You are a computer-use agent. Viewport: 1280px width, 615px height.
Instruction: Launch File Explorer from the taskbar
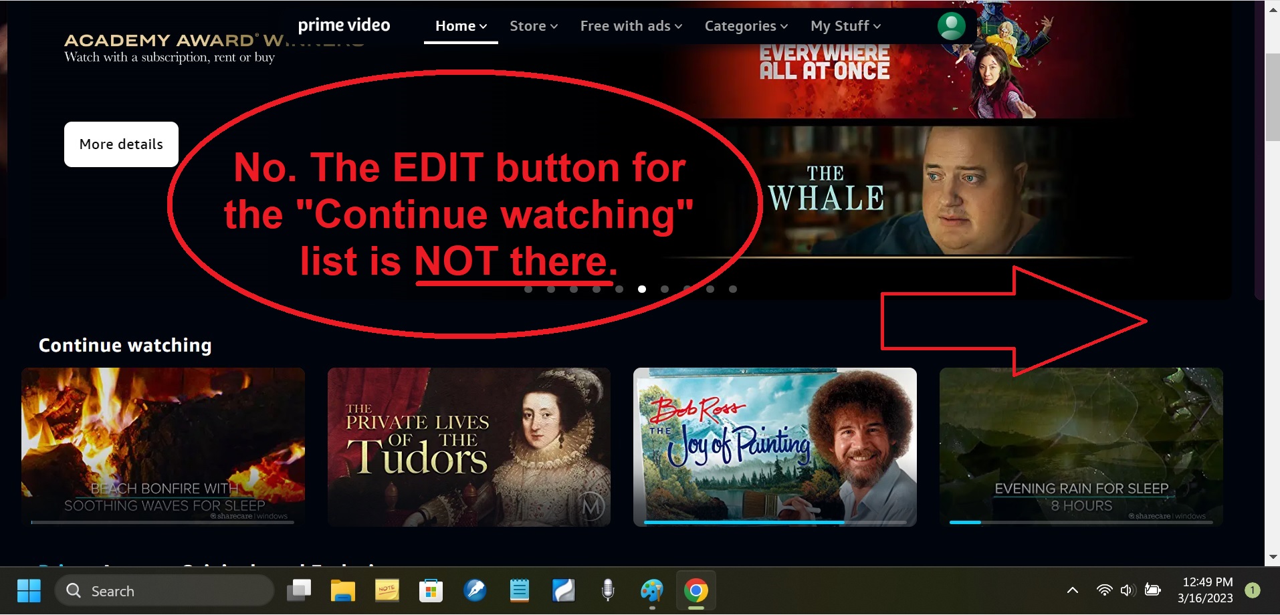click(x=342, y=591)
